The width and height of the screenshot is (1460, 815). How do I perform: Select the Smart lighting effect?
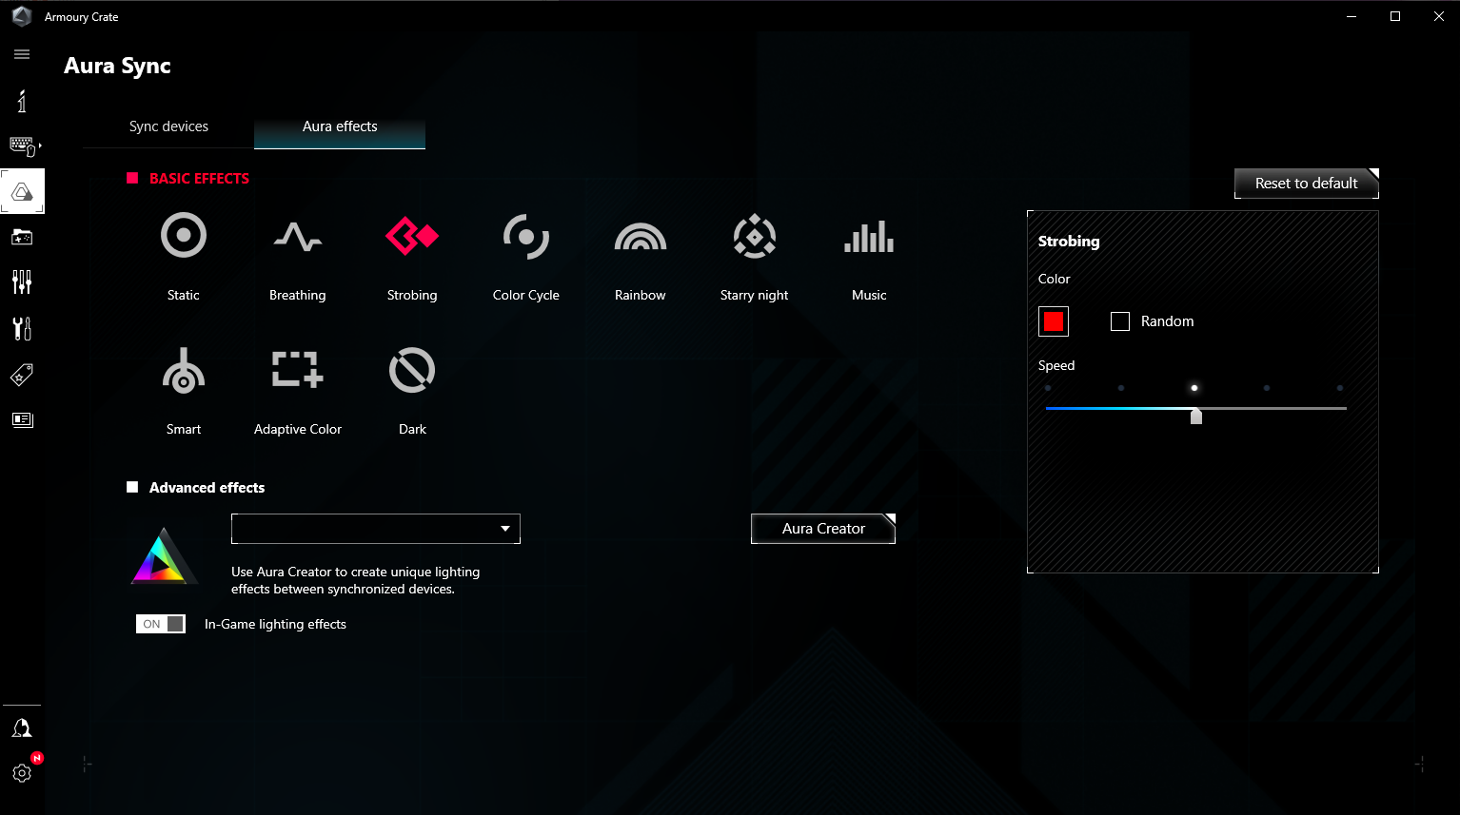(x=183, y=390)
